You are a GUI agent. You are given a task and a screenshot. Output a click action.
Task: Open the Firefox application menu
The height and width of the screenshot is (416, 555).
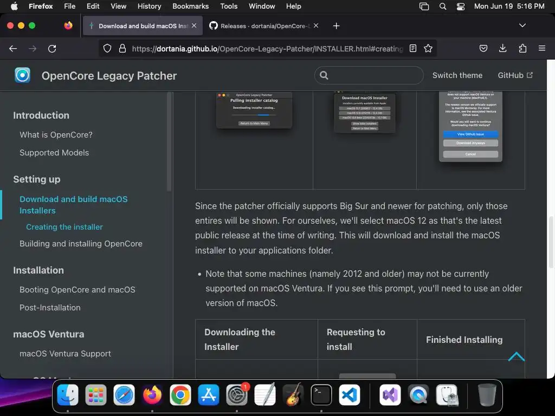click(x=41, y=6)
